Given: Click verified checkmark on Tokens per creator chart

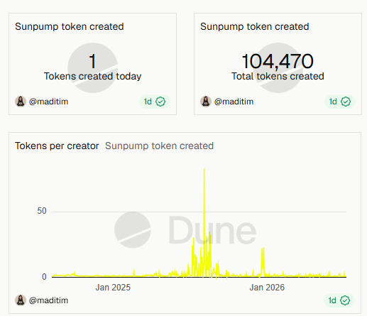Looking at the screenshot, I should point(345,300).
